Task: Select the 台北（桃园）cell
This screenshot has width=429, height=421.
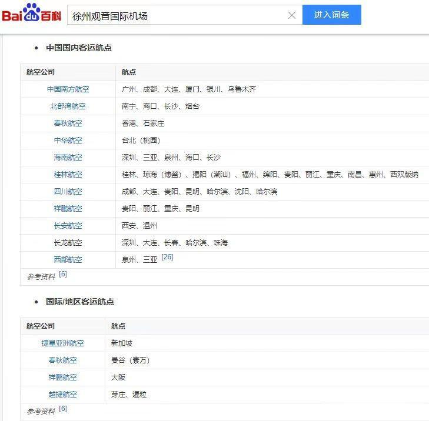Action: click(272, 141)
